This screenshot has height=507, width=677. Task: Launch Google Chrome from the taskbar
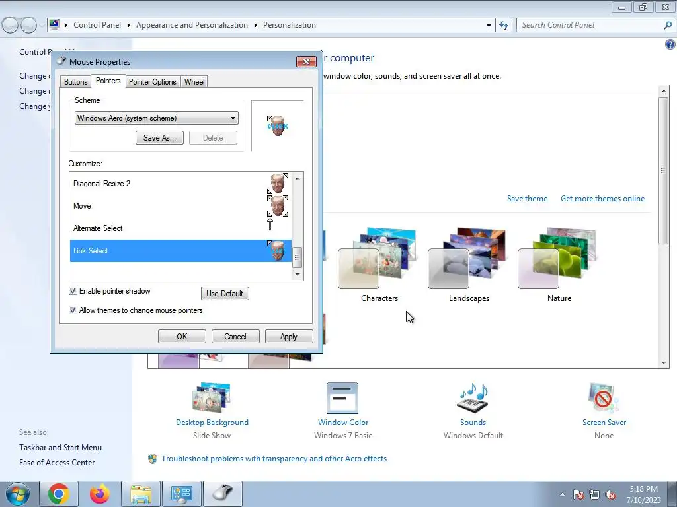59,494
